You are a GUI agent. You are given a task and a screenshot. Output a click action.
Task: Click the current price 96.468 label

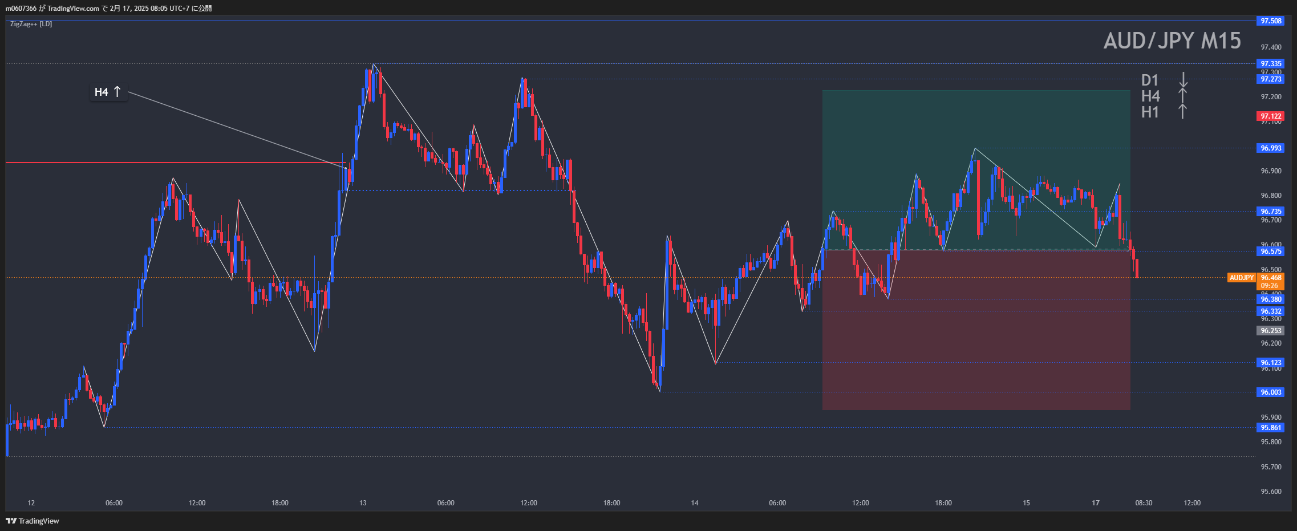click(1270, 278)
